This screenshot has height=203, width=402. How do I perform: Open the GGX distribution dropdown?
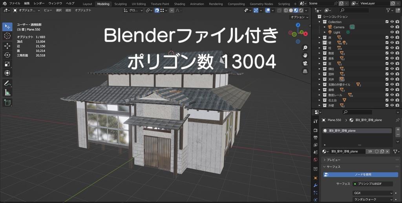click(373, 193)
